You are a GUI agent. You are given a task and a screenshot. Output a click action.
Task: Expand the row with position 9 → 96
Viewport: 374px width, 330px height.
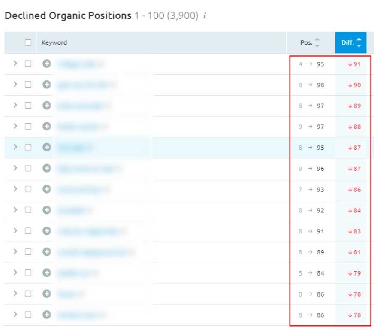[x=15, y=168]
